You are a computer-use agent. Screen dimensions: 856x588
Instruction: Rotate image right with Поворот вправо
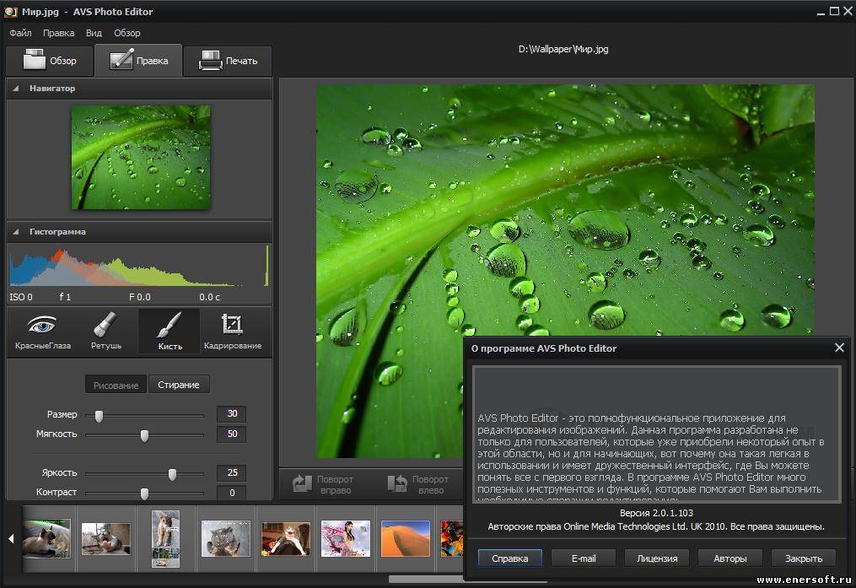(323, 484)
